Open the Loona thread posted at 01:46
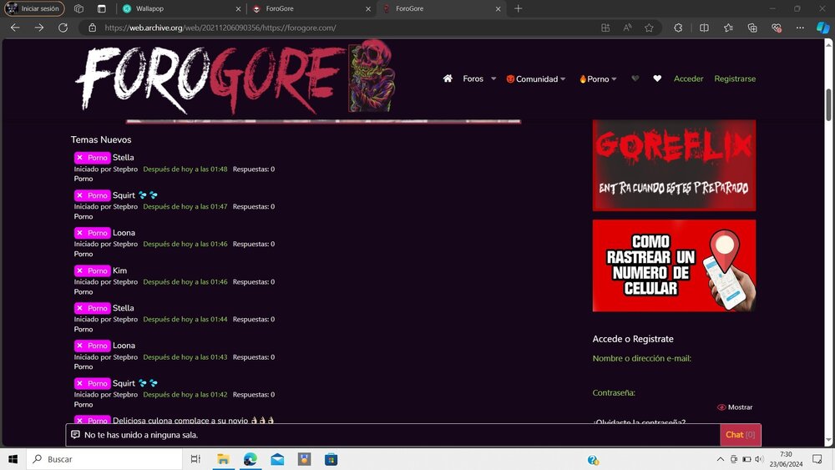The width and height of the screenshot is (835, 470). pyautogui.click(x=124, y=233)
